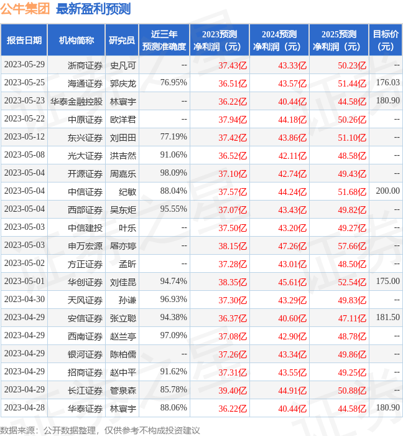Select researcher 陈柏儒

pos(123,355)
